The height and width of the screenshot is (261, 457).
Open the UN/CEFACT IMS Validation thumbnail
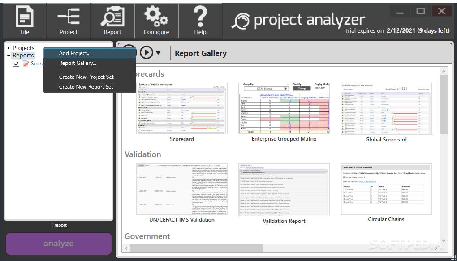click(182, 189)
